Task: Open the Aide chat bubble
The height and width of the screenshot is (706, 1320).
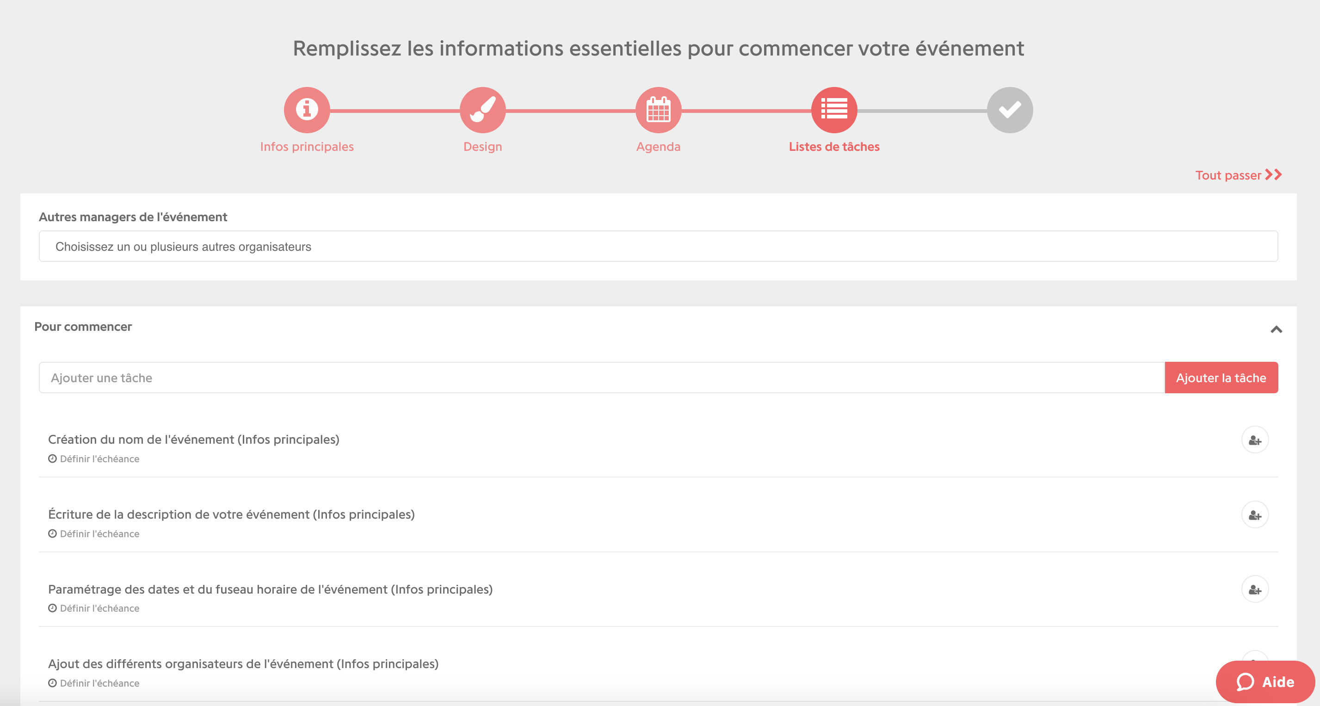Action: point(1265,682)
